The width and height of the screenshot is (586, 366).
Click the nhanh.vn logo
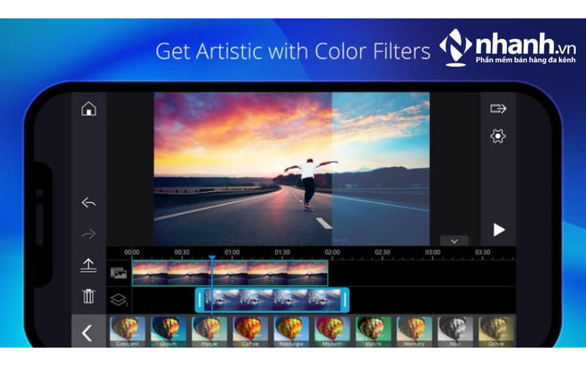pos(508,47)
